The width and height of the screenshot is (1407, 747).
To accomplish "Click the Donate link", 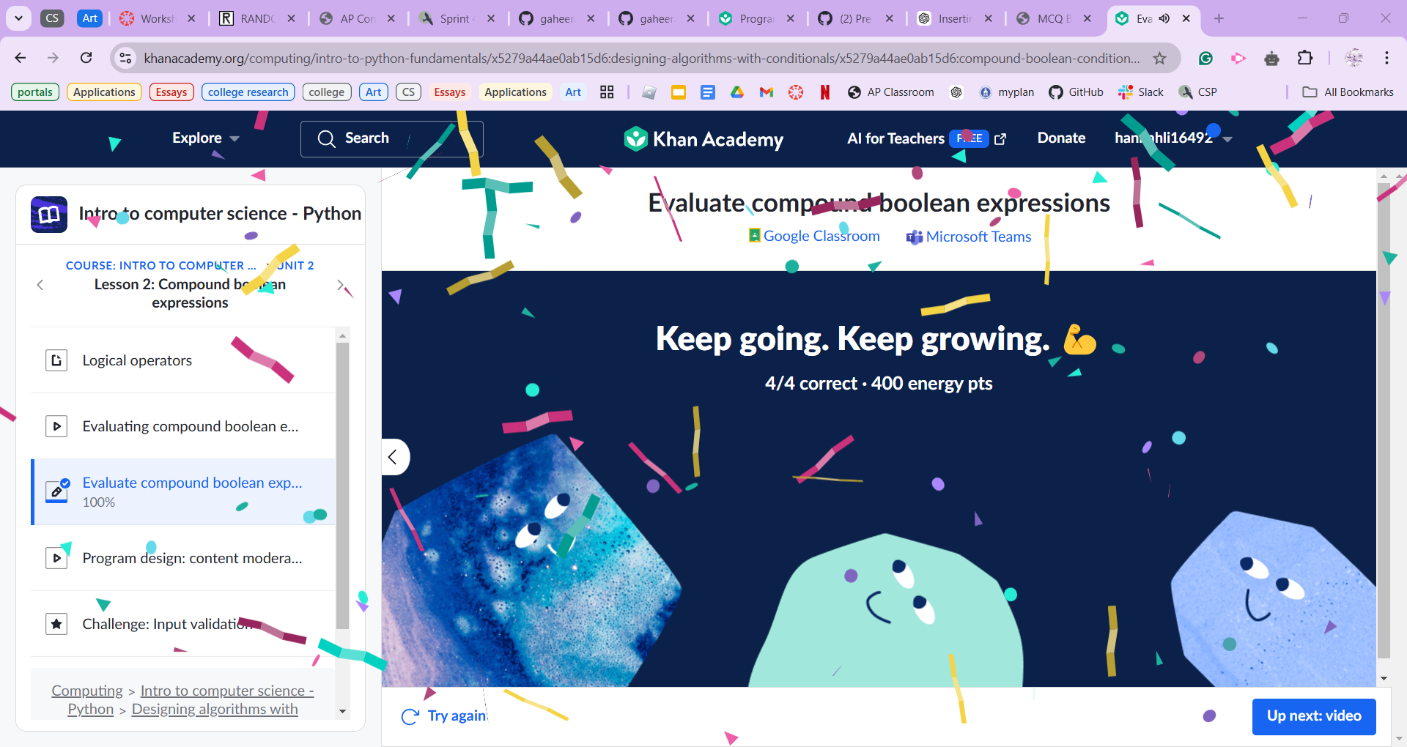I will pyautogui.click(x=1061, y=138).
